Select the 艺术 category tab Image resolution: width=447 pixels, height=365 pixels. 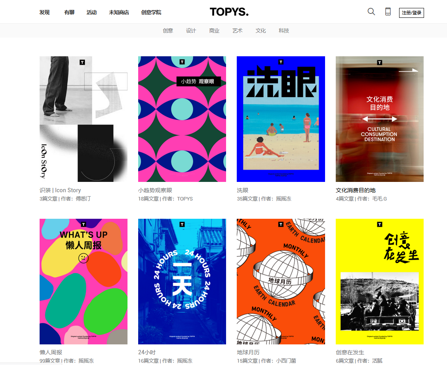tap(238, 31)
